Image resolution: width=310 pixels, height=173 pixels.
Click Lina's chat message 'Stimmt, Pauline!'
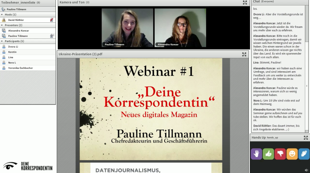coord(267,62)
